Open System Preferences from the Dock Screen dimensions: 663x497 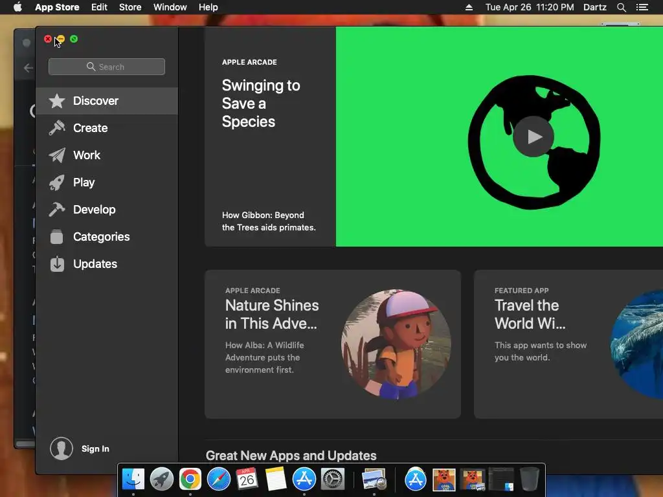coord(333,480)
